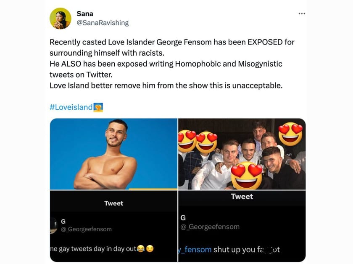The width and height of the screenshot is (353, 264).
Task: Click the display name Sana
Action: click(x=85, y=13)
